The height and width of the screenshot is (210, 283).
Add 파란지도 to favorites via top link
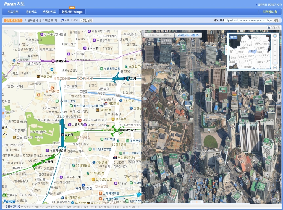269,5
